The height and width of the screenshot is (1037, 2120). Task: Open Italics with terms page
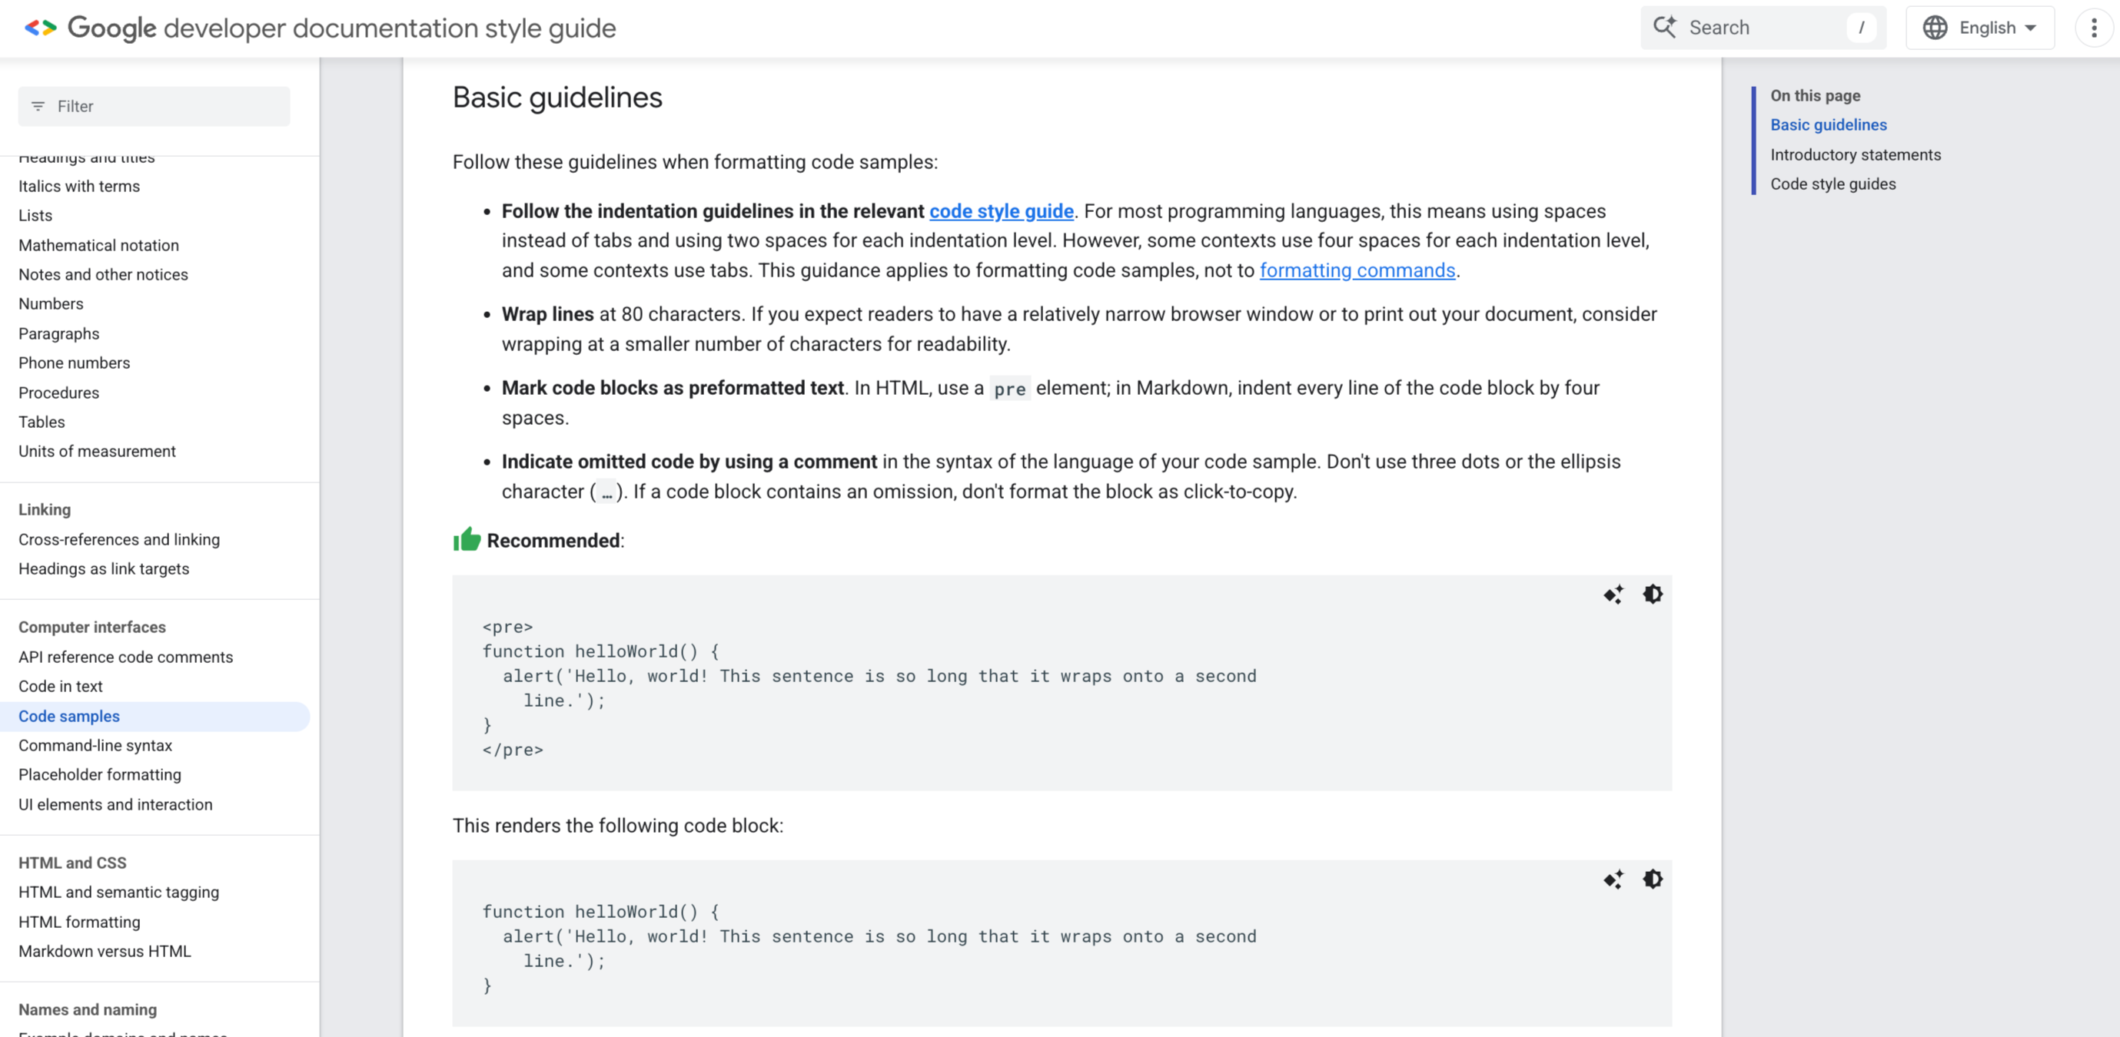click(x=79, y=187)
